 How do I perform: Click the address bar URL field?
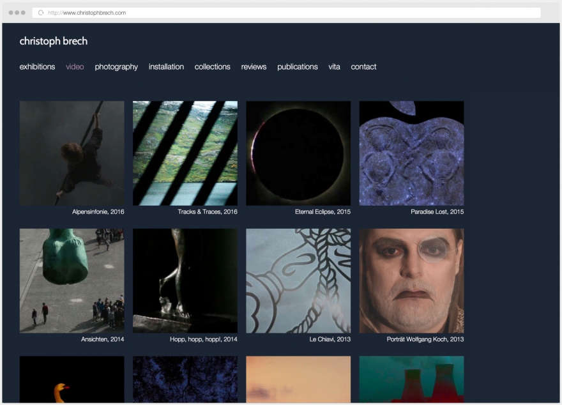pyautogui.click(x=286, y=13)
